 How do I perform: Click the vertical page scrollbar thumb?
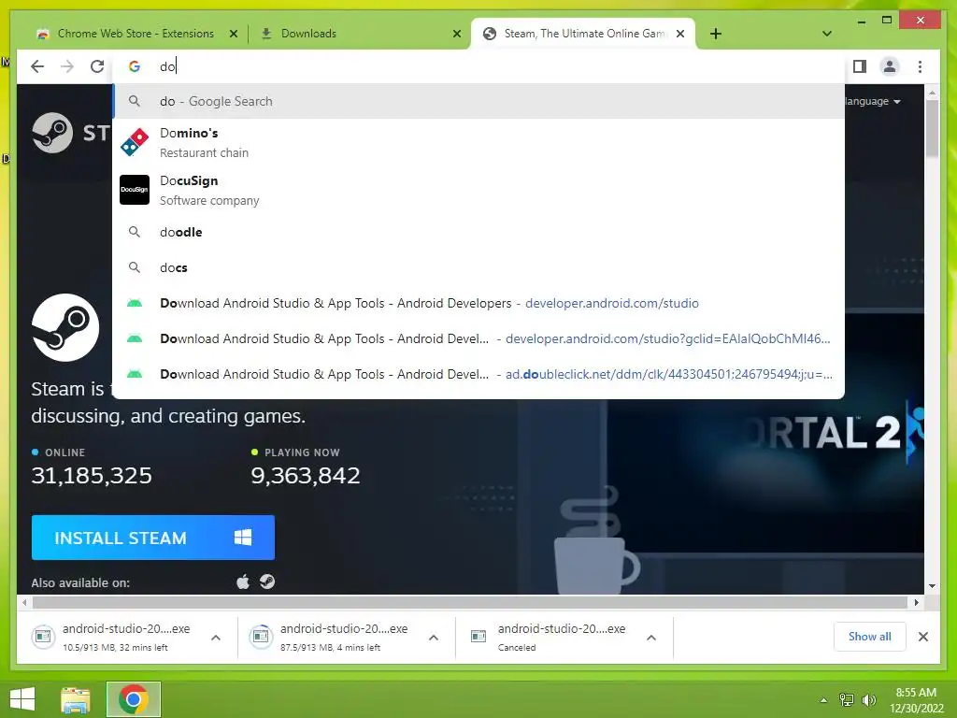click(x=932, y=128)
